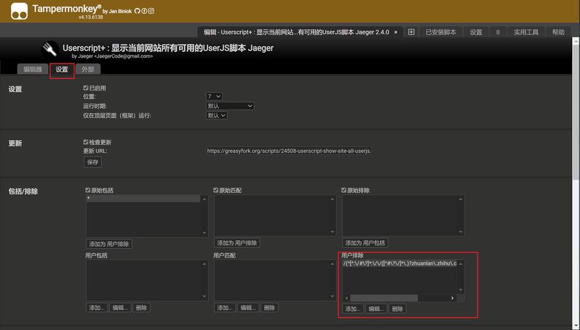The width and height of the screenshot is (580, 330).
Task: Toggle the 检查更新 checkbox
Action: 86,142
